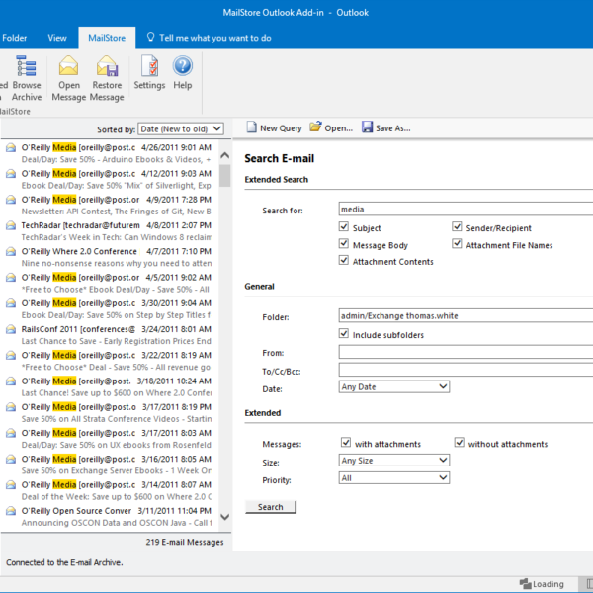Click envelope icon of O'Reilly Open Source email
The width and height of the screenshot is (593, 593).
coord(11,511)
